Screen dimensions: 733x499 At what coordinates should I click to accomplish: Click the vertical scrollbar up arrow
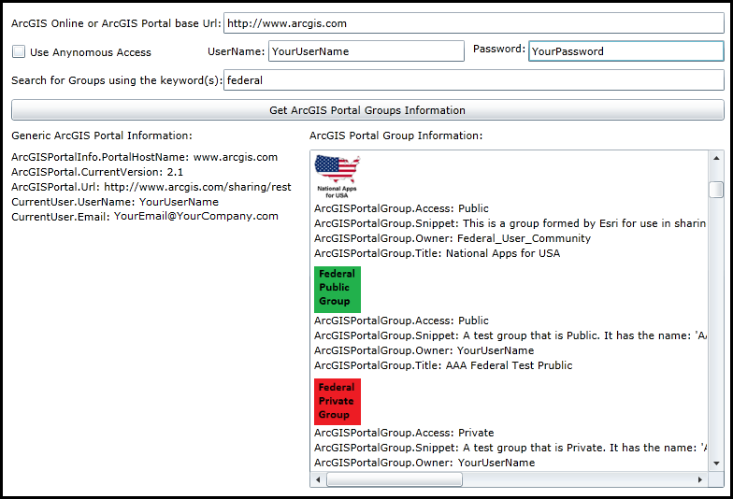pos(716,159)
